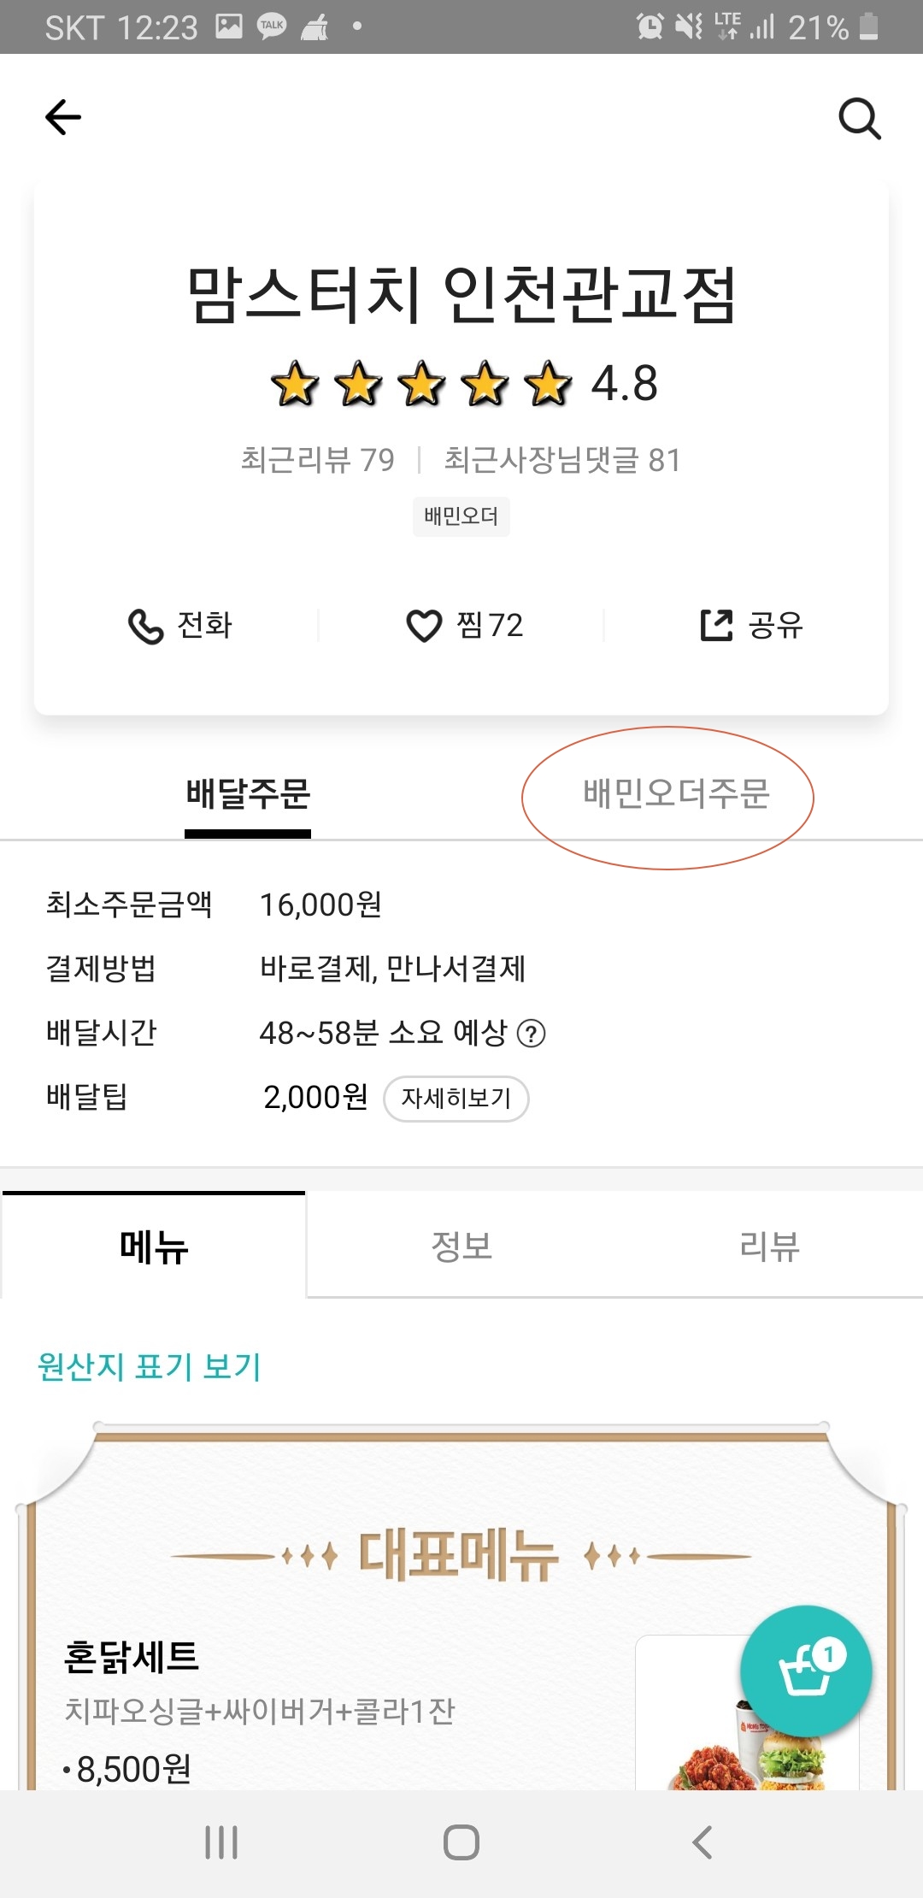
Task: Expand delivery tip details with 자세히보기
Action: point(456,1099)
